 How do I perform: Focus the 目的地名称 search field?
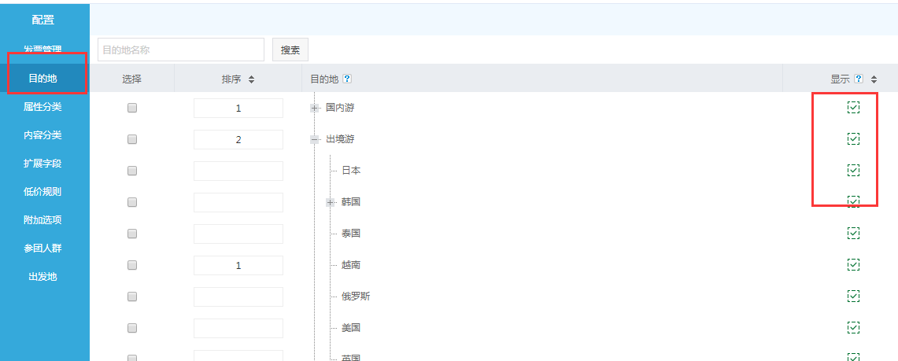click(x=181, y=50)
